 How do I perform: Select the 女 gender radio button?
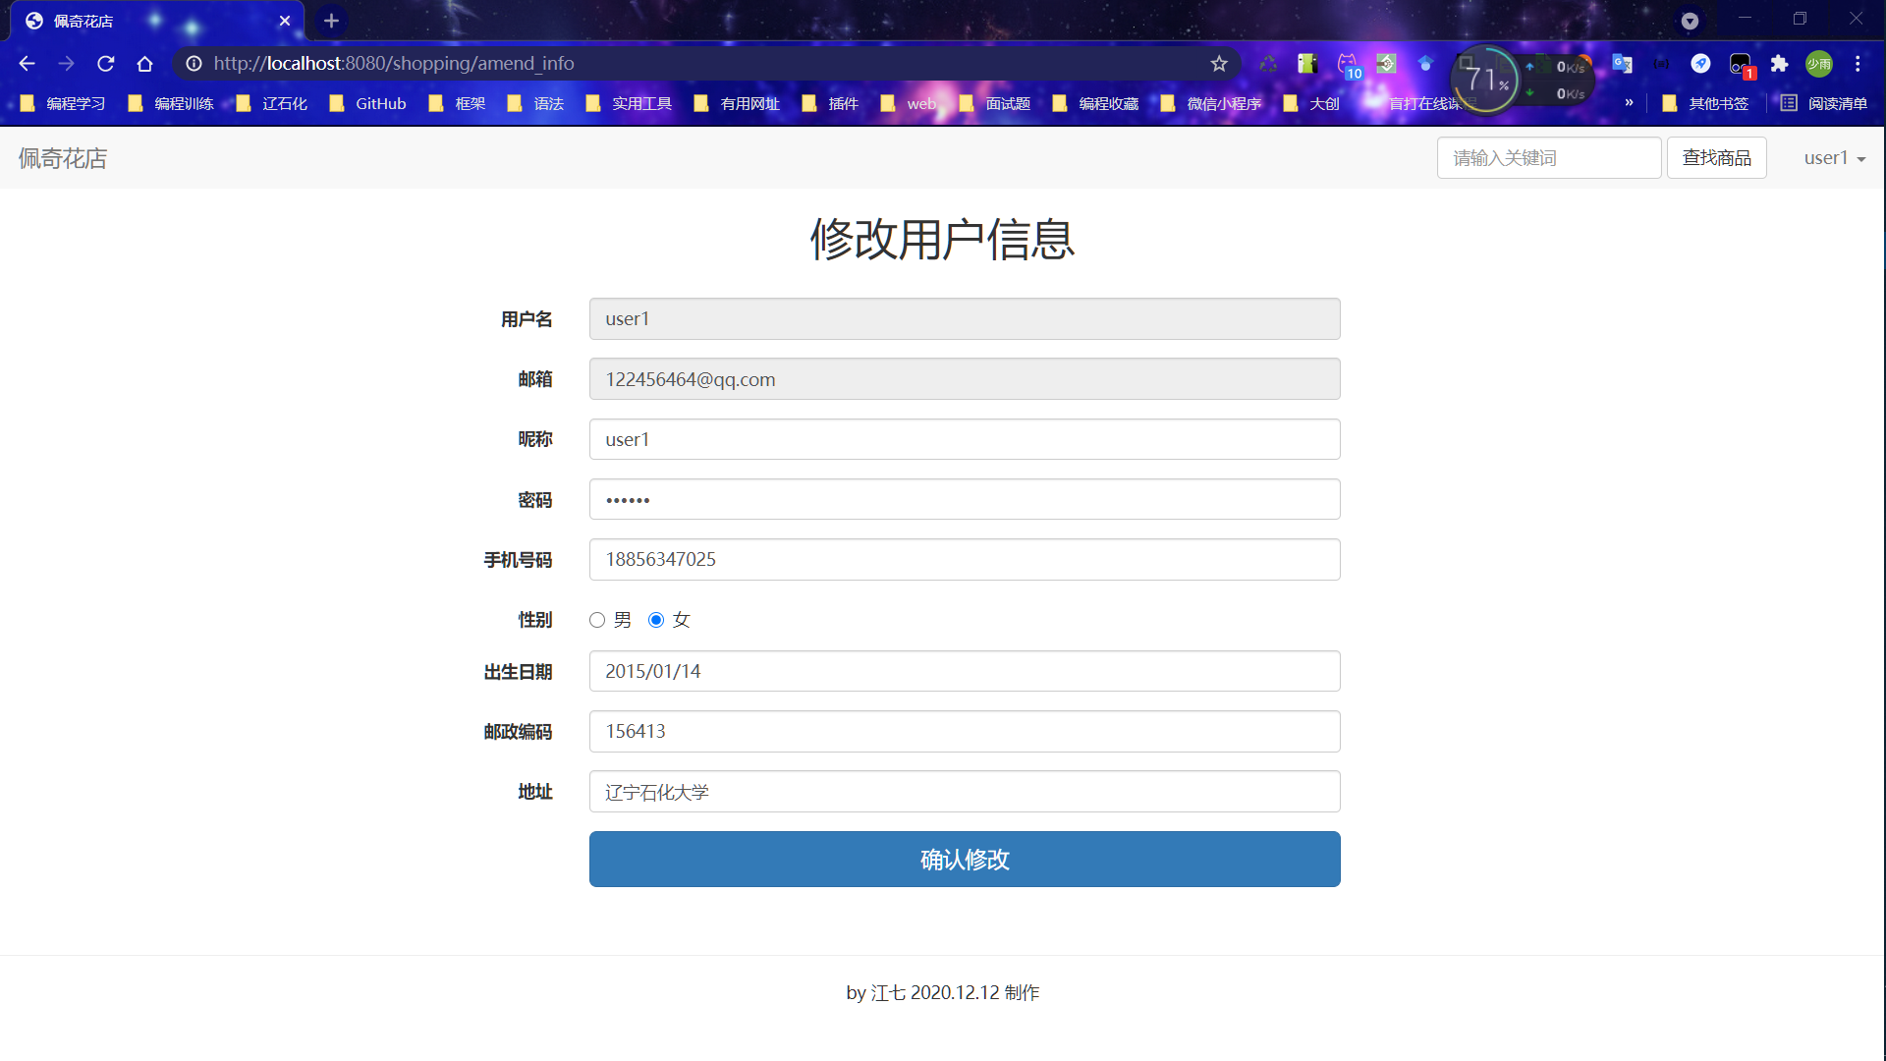[656, 620]
